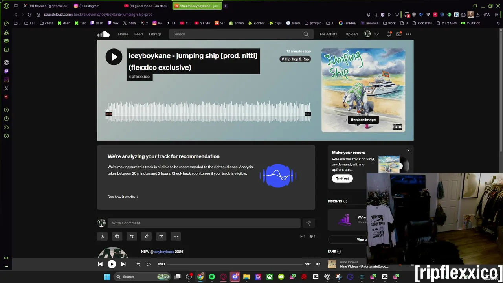This screenshot has width=503, height=283.
Task: Open the AI bookmarks folder
Action: (x=330, y=23)
